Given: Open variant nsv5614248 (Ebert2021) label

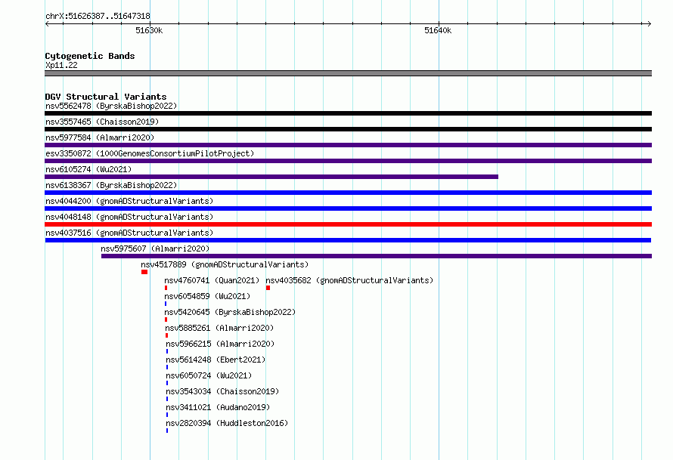Looking at the screenshot, I should [x=216, y=360].
